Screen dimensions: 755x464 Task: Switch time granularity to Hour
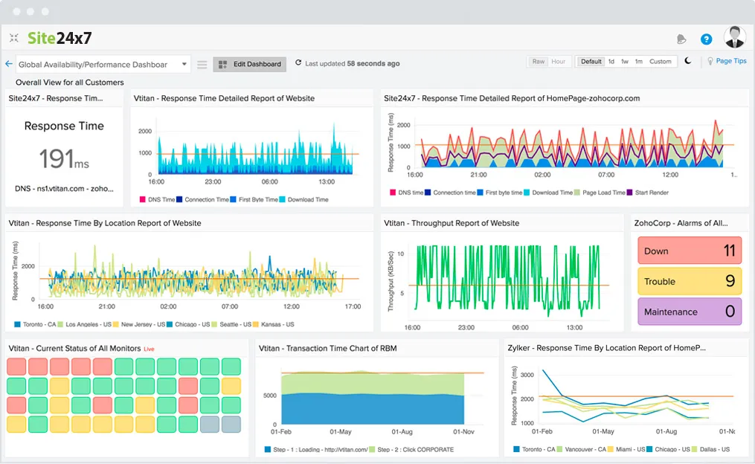pos(559,61)
